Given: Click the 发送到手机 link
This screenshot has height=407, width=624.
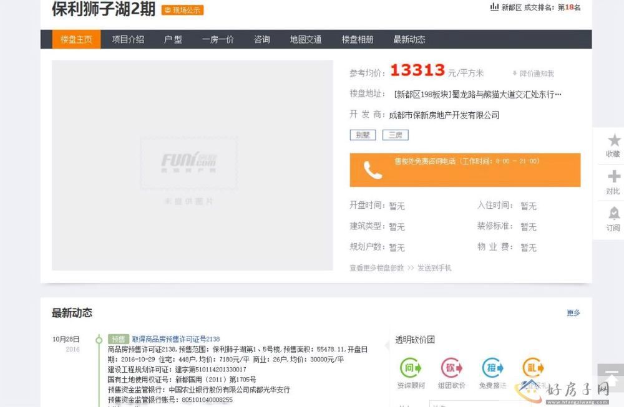Looking at the screenshot, I should (434, 268).
